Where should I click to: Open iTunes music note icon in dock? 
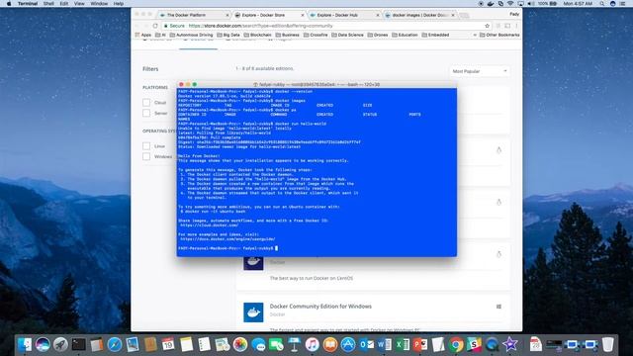[x=313, y=344]
